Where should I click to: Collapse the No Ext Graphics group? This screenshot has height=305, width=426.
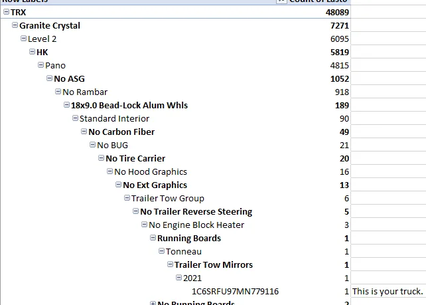point(119,185)
